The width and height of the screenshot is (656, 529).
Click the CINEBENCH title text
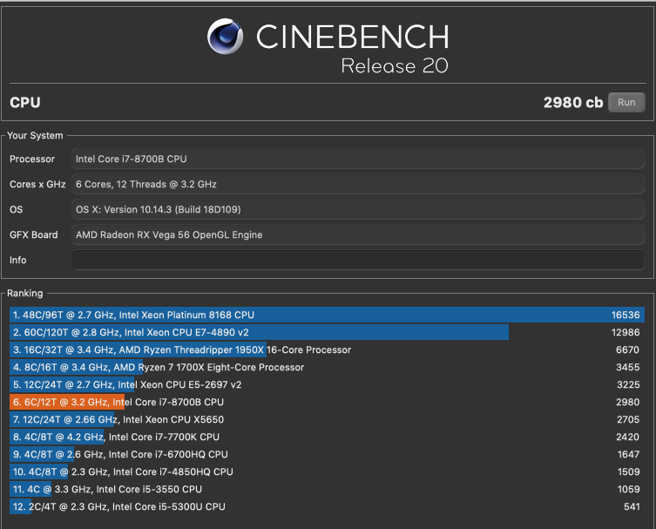pyautogui.click(x=353, y=37)
